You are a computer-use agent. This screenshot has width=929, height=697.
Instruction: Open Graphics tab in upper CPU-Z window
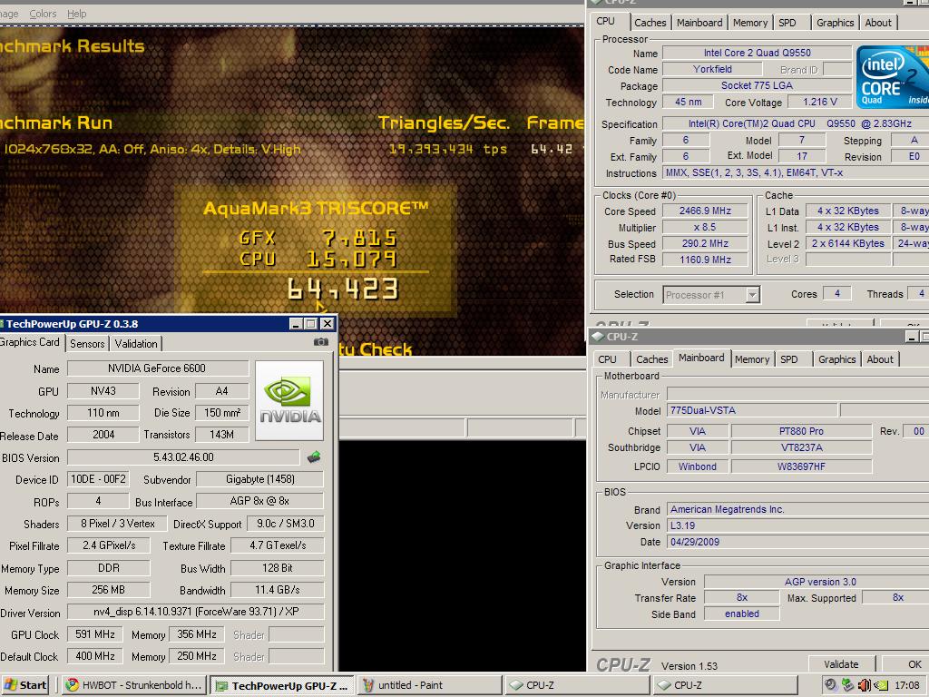coord(835,23)
